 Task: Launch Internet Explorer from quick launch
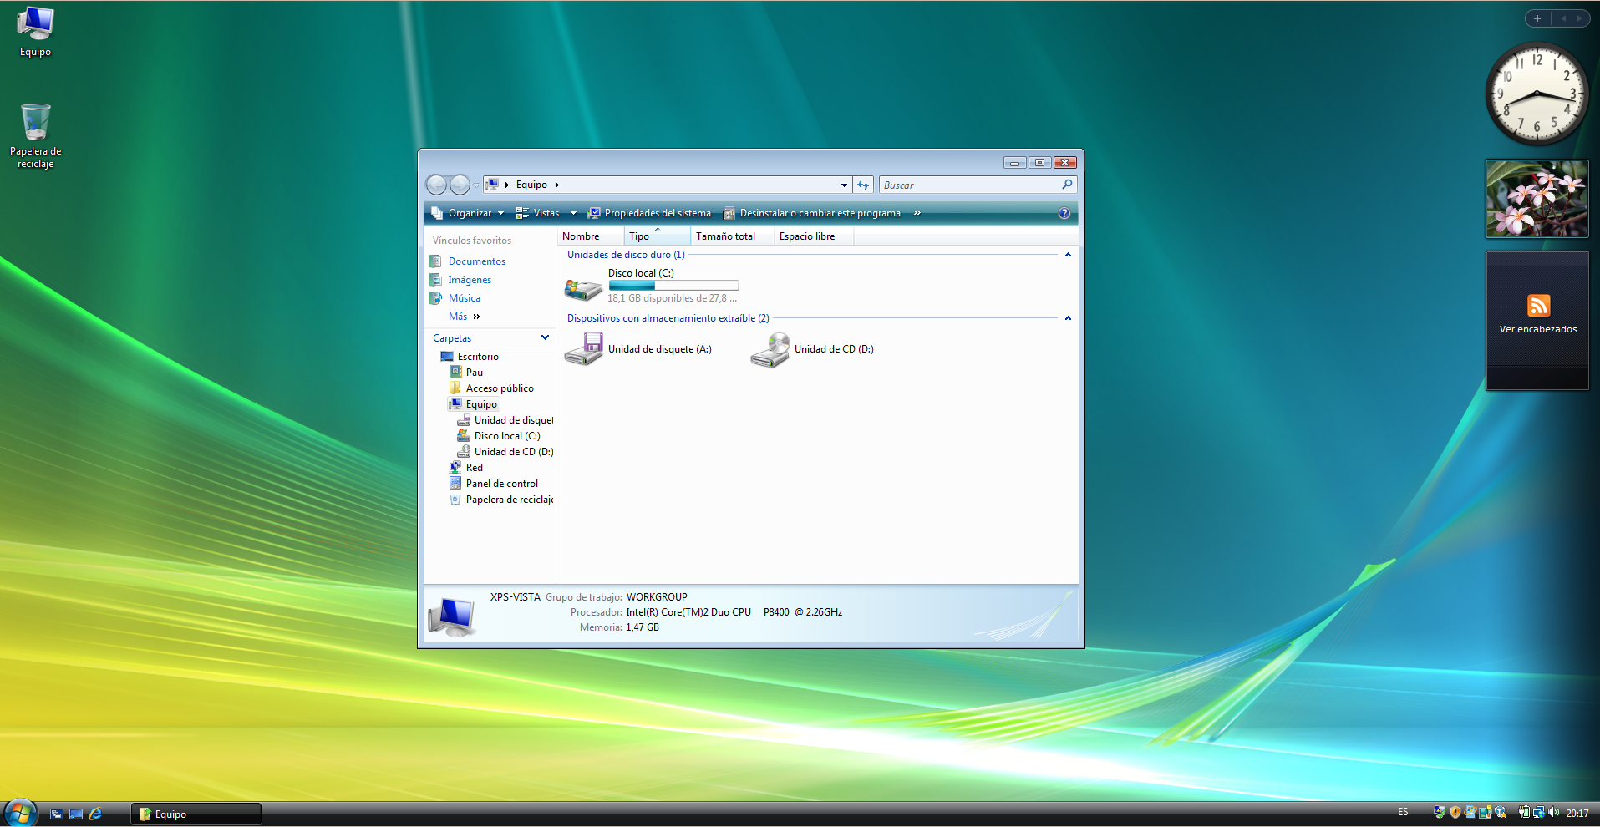click(x=96, y=814)
